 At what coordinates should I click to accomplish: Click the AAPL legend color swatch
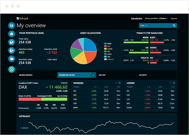pos(105,54)
